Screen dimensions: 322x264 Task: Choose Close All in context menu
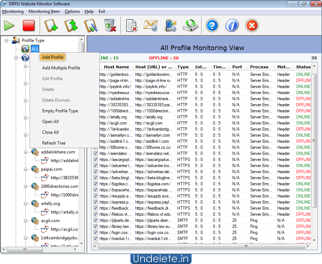[x=50, y=132]
